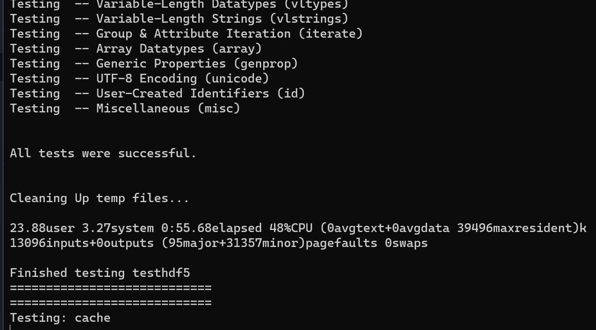The image size is (596, 330).
Task: Click the '48%CPU' usage text
Action: coord(291,228)
